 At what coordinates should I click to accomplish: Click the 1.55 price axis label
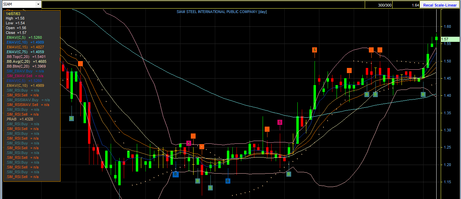coord(447,44)
